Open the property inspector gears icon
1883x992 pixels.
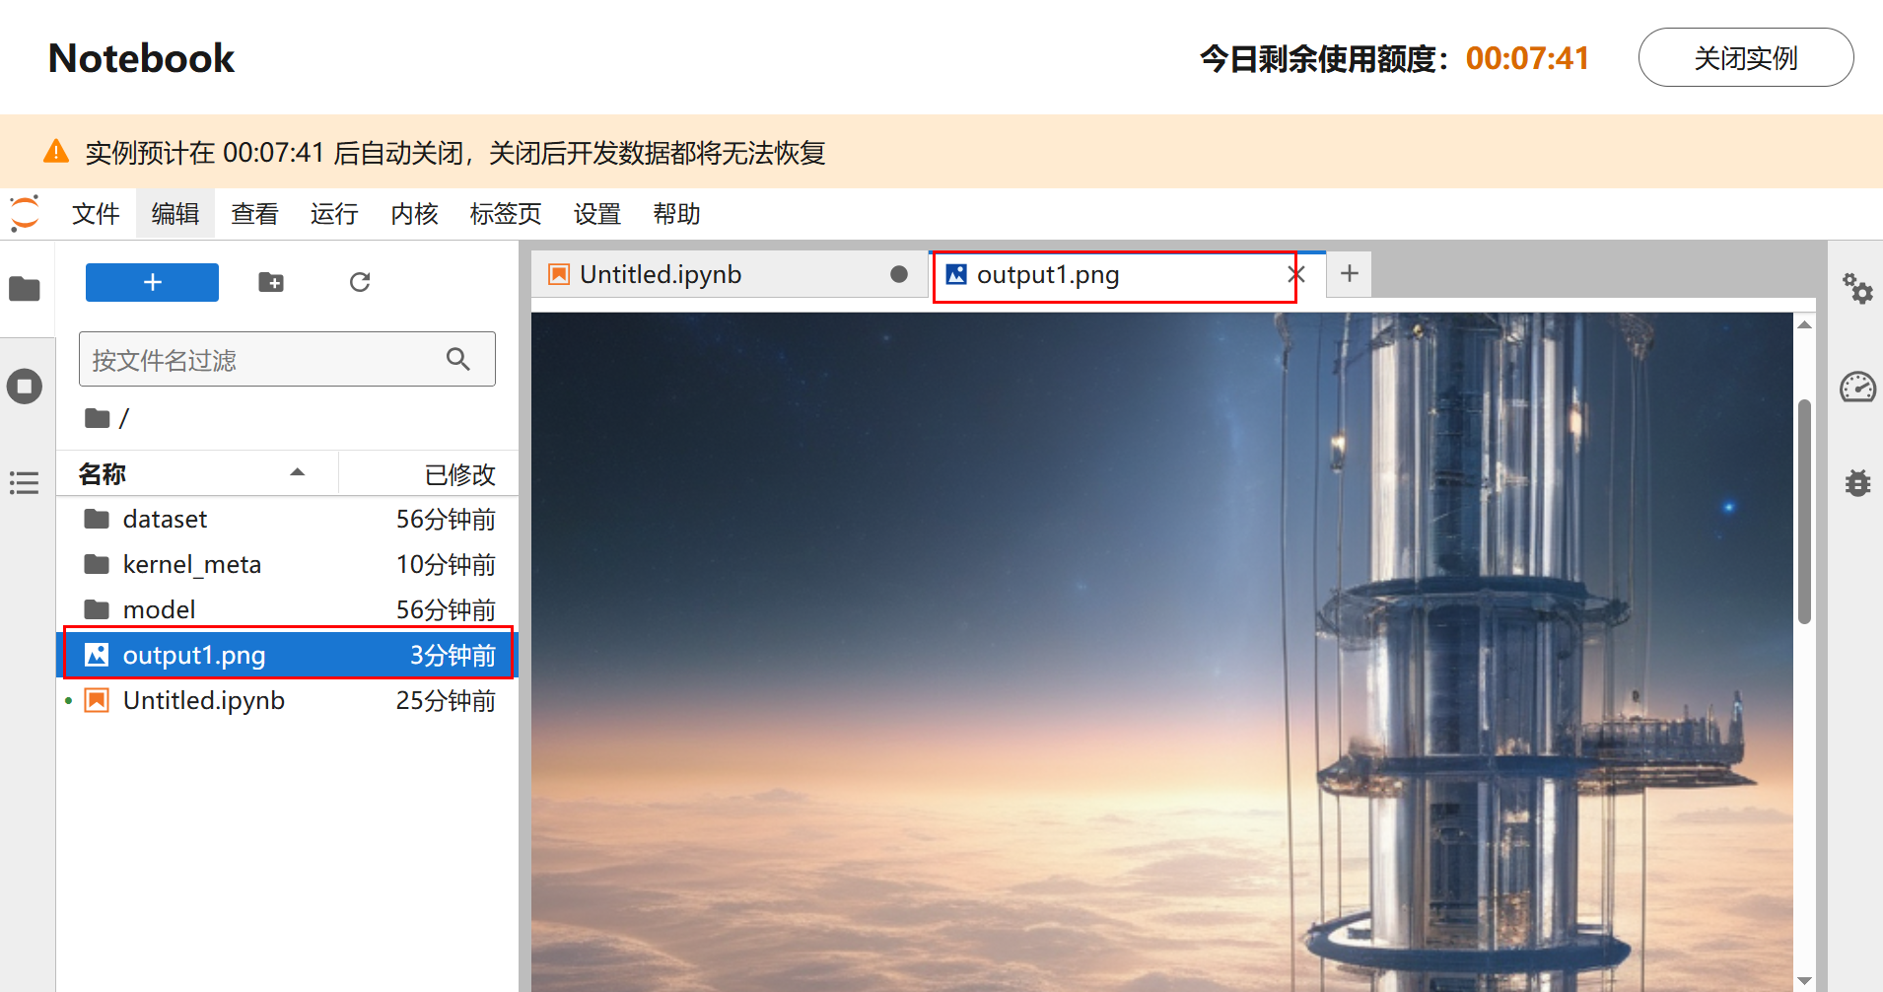click(x=1857, y=289)
